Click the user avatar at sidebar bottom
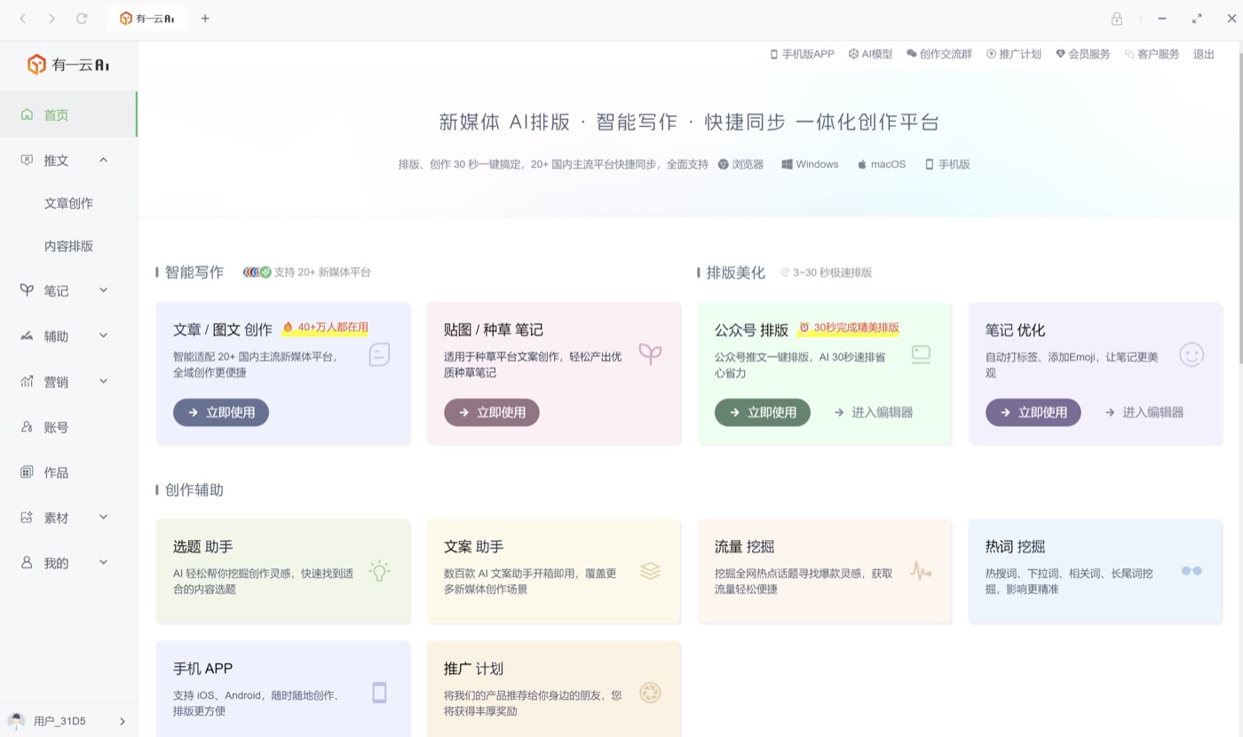 click(x=16, y=721)
